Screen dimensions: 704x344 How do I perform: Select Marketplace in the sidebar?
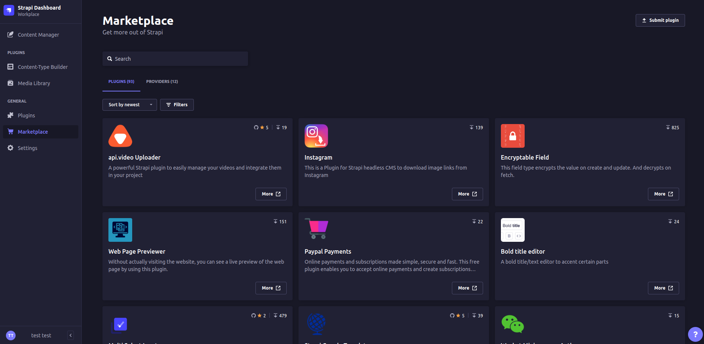tap(41, 132)
